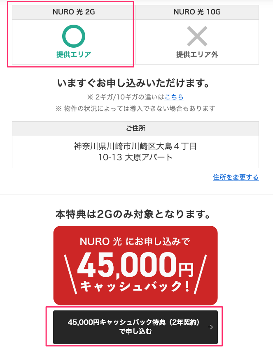
Task: Click the gray X unavailable icon
Action: click(197, 36)
